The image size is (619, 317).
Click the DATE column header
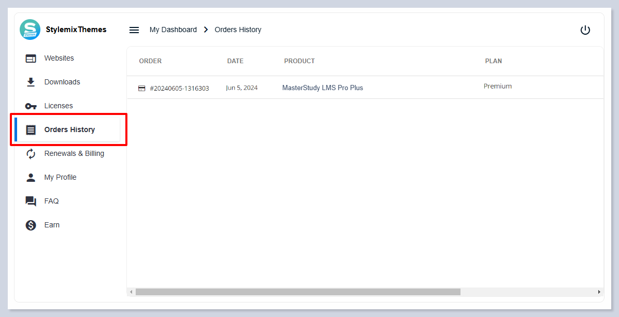(x=235, y=61)
